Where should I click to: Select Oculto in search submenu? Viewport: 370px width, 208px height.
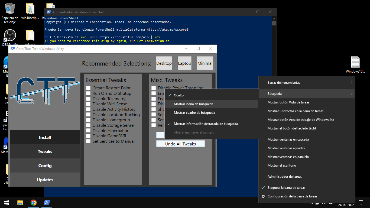212,95
